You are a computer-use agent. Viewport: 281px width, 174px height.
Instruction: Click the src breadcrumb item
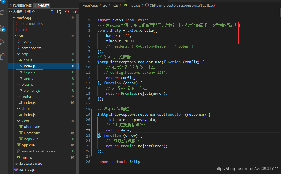pos(105,5)
